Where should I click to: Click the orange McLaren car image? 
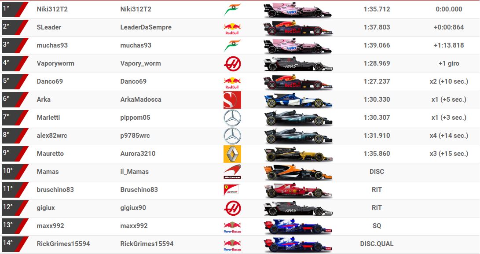point(297,173)
